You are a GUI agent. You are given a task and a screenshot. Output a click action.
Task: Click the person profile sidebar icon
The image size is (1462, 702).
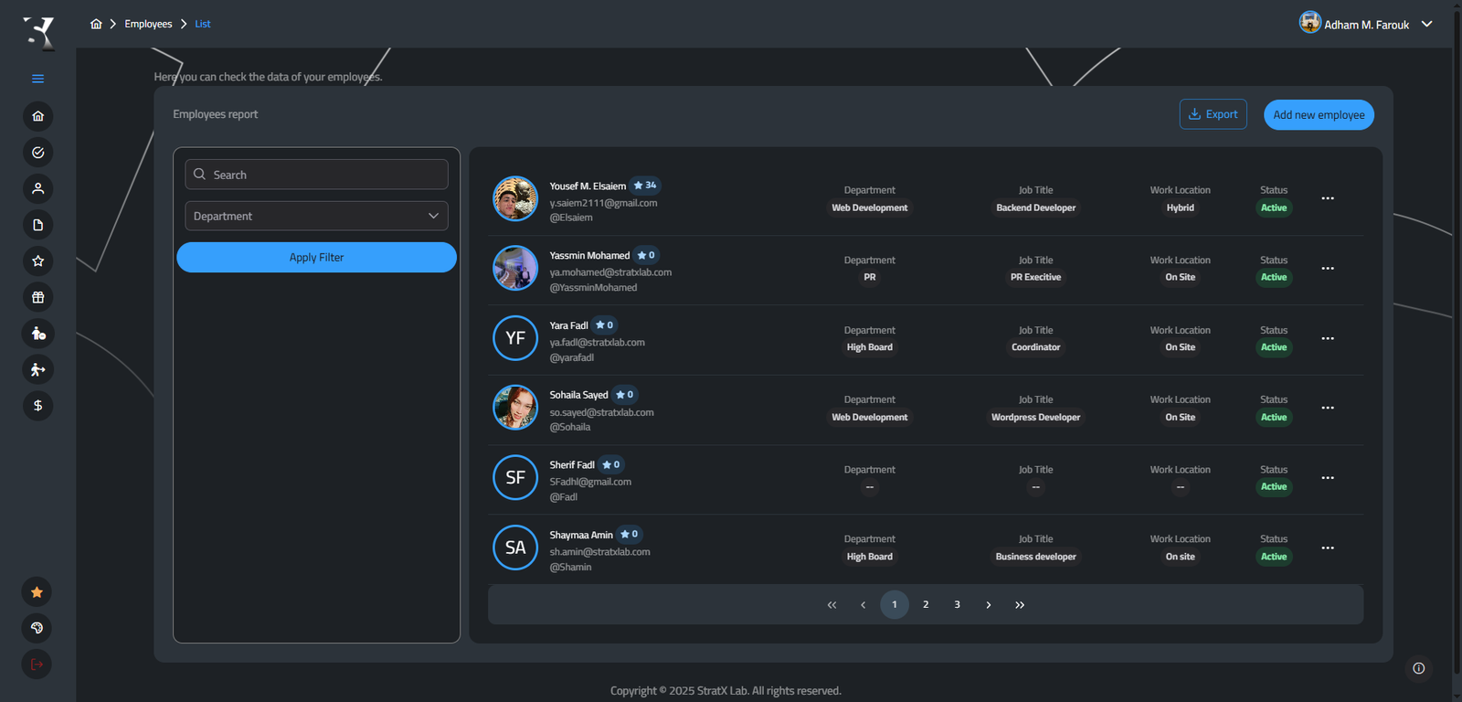click(37, 188)
